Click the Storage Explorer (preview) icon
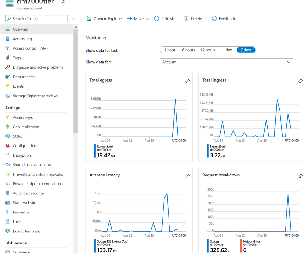308x253 pixels. (x=8, y=96)
